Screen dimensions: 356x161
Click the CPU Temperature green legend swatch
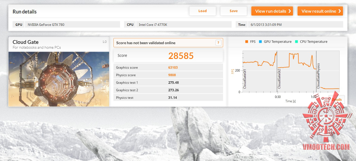point(296,42)
